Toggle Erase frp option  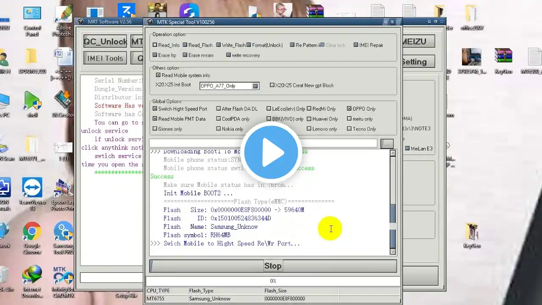coord(155,55)
